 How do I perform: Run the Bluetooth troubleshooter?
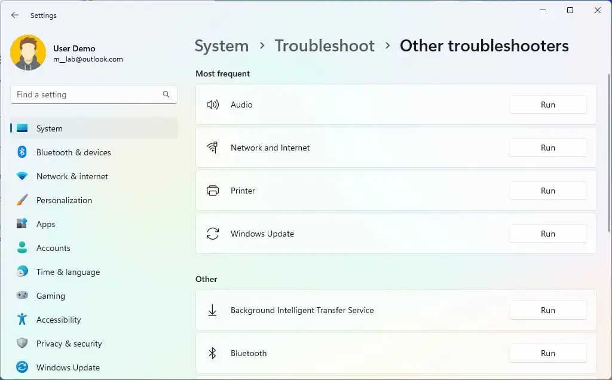[x=547, y=353]
